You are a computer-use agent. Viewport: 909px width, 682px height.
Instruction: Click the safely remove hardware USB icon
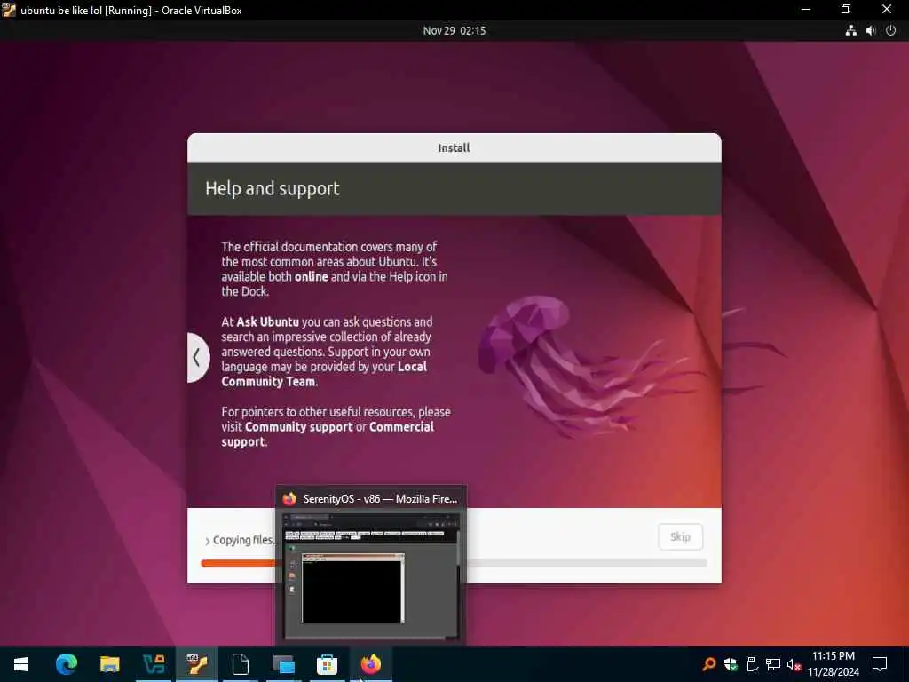pos(752,664)
